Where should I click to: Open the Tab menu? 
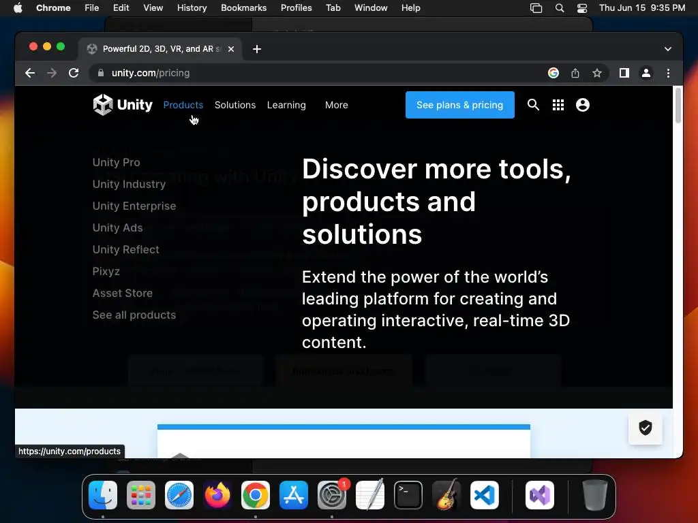333,7
